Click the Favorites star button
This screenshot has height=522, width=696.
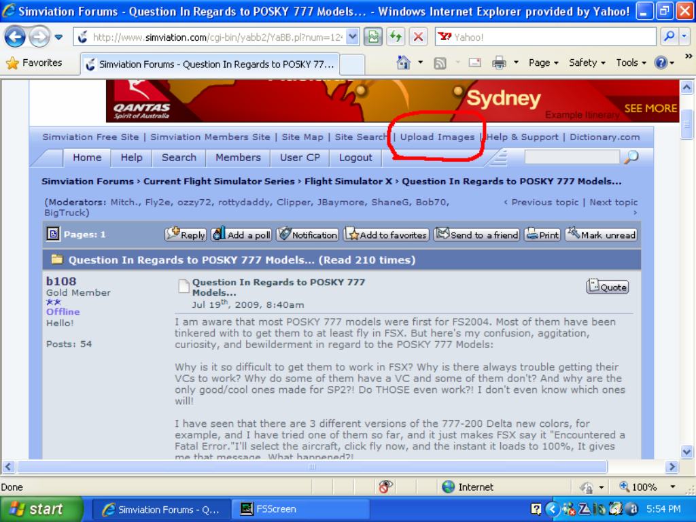tap(34, 63)
